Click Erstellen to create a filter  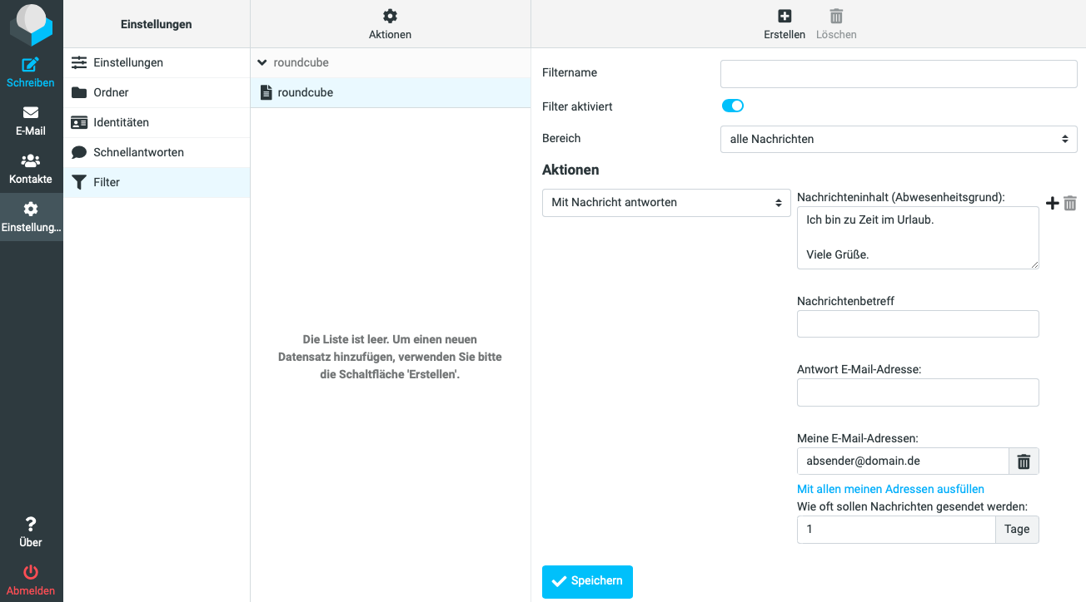[x=785, y=24]
